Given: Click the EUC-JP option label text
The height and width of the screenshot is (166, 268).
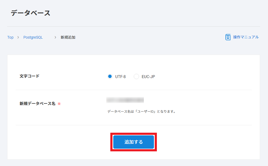Looking at the screenshot, I should pyautogui.click(x=148, y=77).
